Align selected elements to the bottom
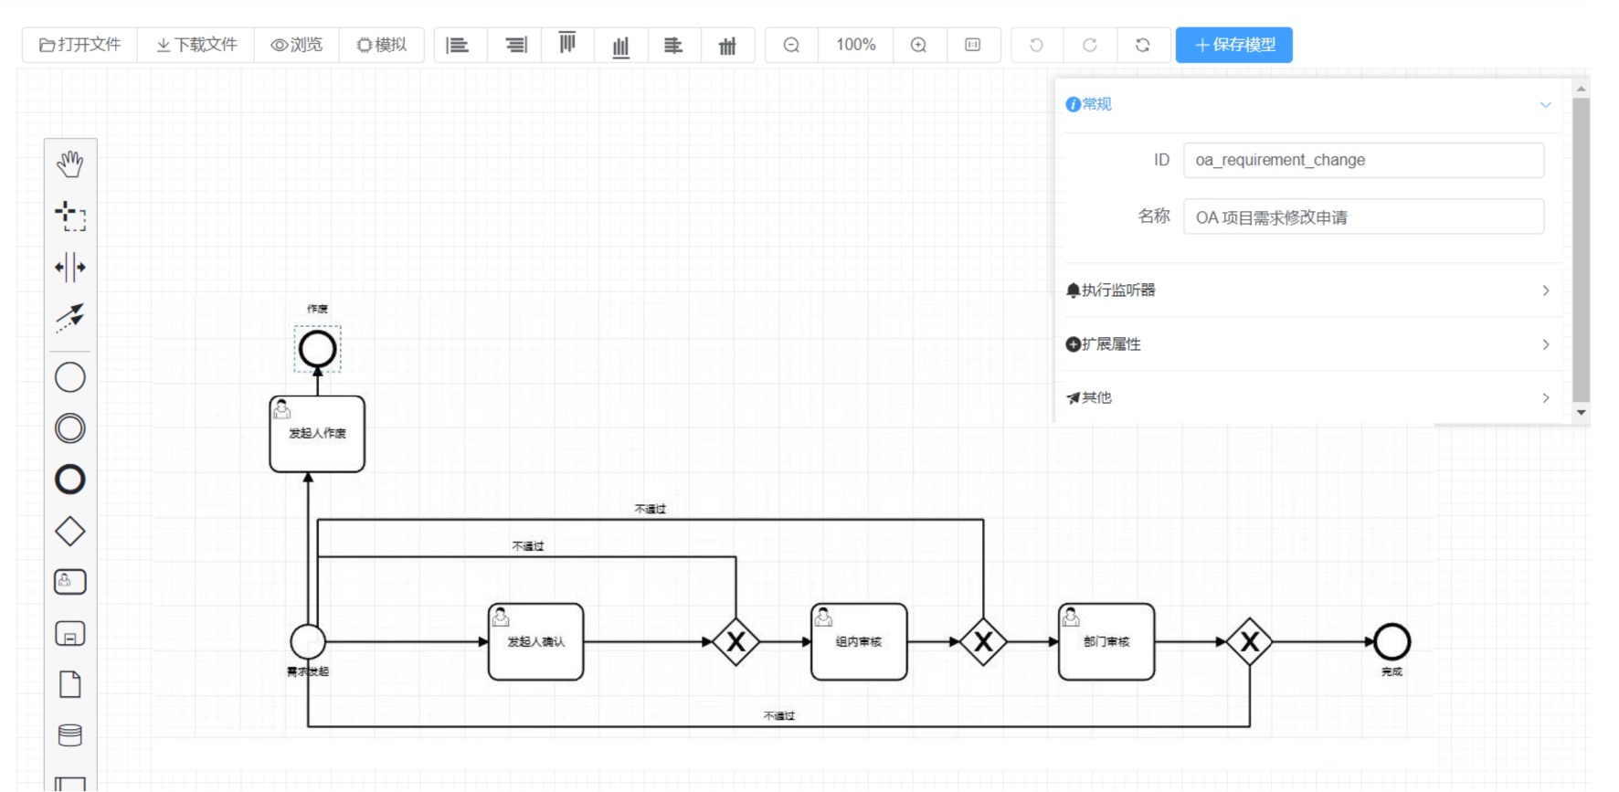 coord(621,45)
